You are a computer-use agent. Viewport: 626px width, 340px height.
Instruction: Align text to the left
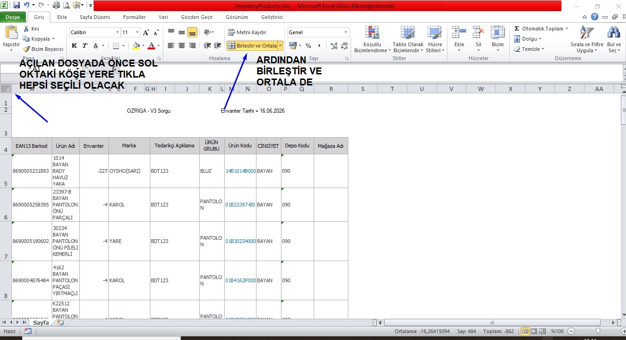[x=171, y=46]
